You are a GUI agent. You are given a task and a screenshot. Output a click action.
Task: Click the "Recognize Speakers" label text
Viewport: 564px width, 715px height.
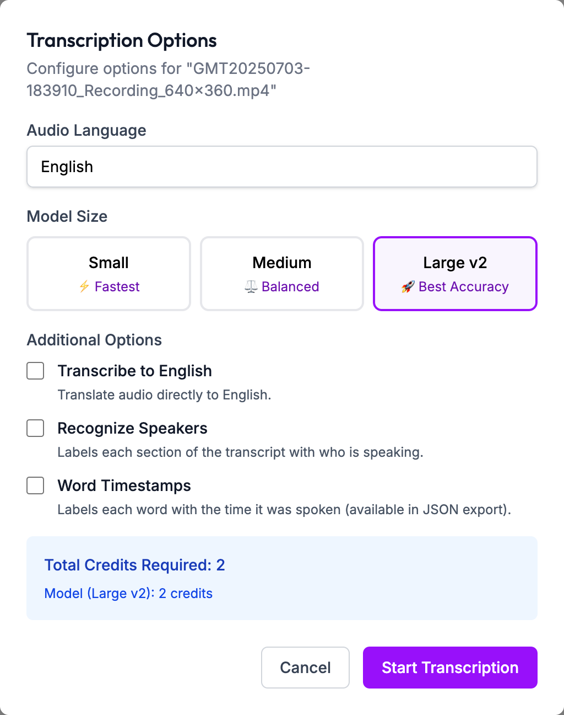133,428
